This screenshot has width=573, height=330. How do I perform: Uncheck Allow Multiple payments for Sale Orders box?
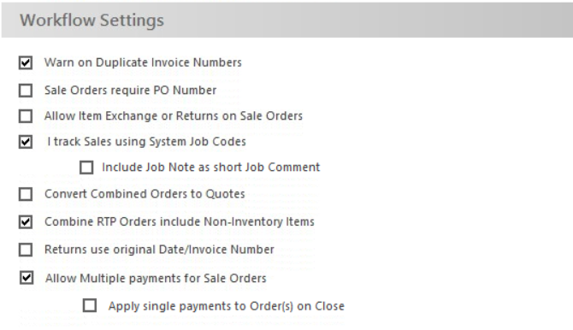[27, 278]
